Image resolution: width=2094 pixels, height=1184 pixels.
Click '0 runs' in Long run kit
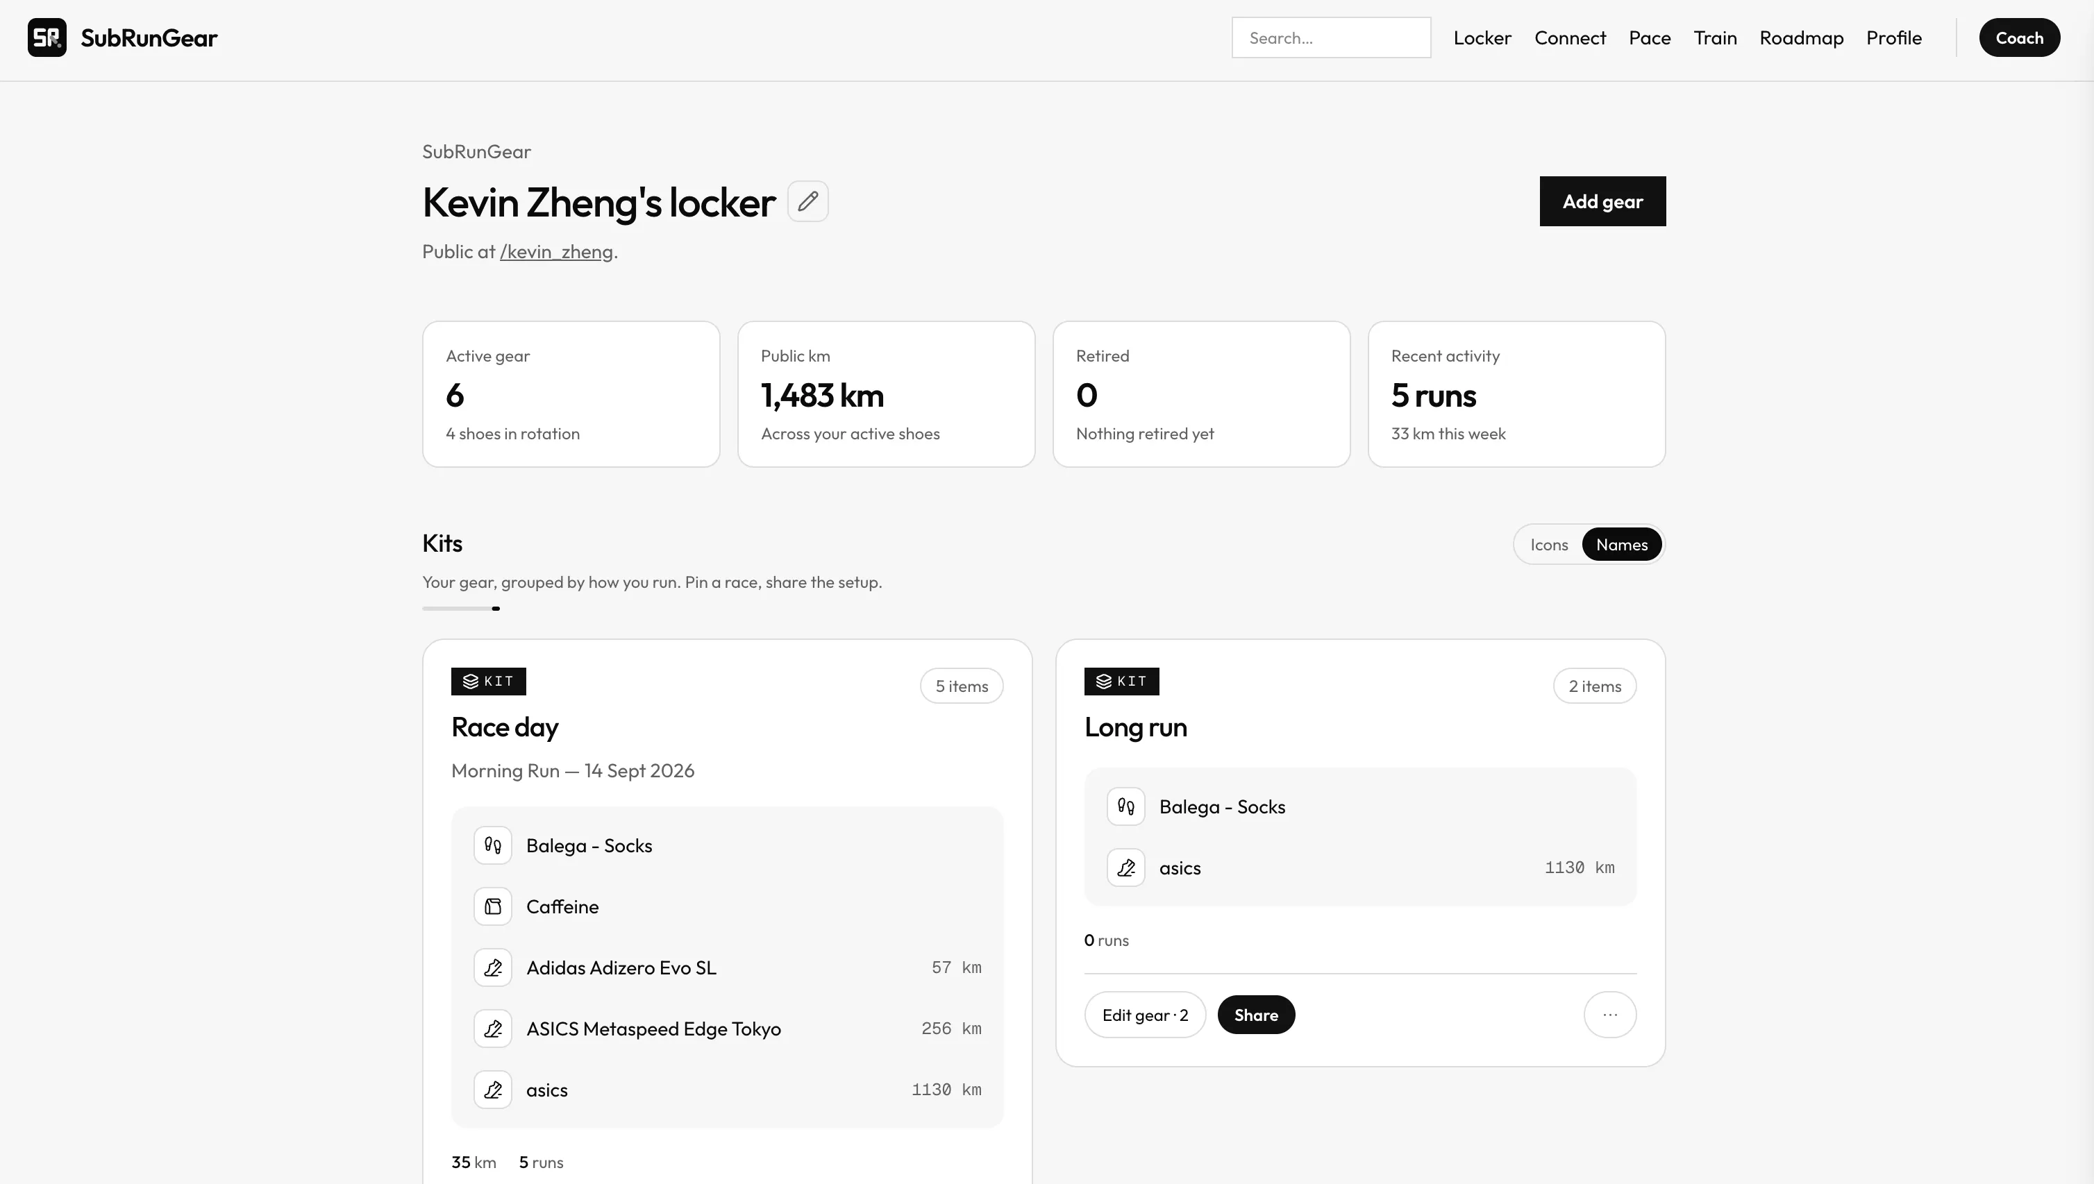[x=1107, y=940]
